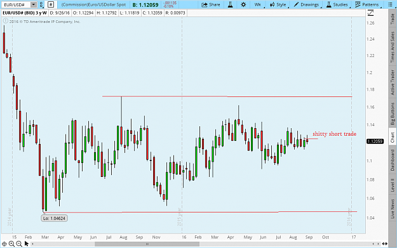The height and width of the screenshot is (248, 397).
Task: Click the L: 1.11819 low value
Action: (130, 13)
